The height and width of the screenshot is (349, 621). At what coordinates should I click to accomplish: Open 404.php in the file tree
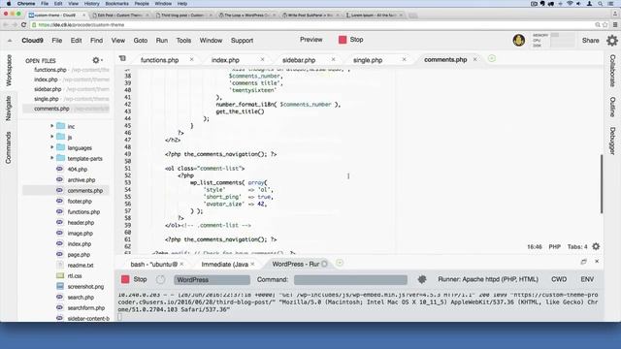click(78, 170)
